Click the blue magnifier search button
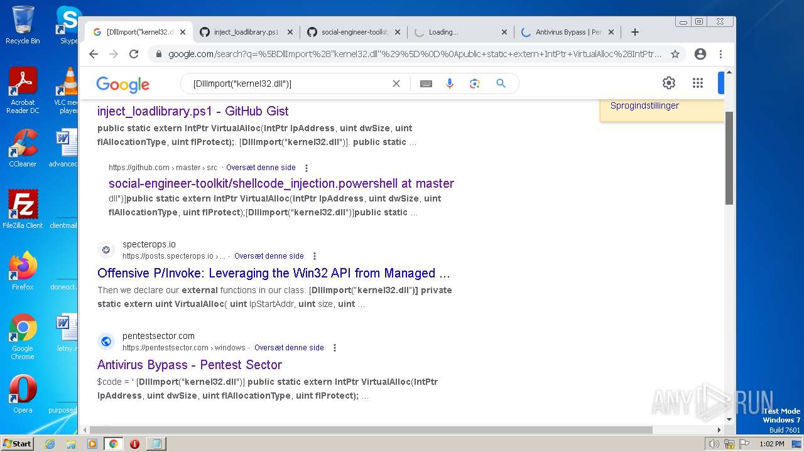Viewport: 804px width, 452px height. (501, 83)
